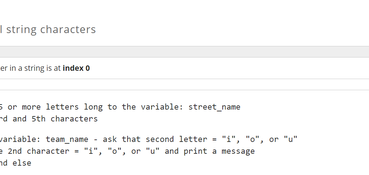369x175 pixels.
Task: Click the word "and" before 5th characters
Action: [x=20, y=119]
